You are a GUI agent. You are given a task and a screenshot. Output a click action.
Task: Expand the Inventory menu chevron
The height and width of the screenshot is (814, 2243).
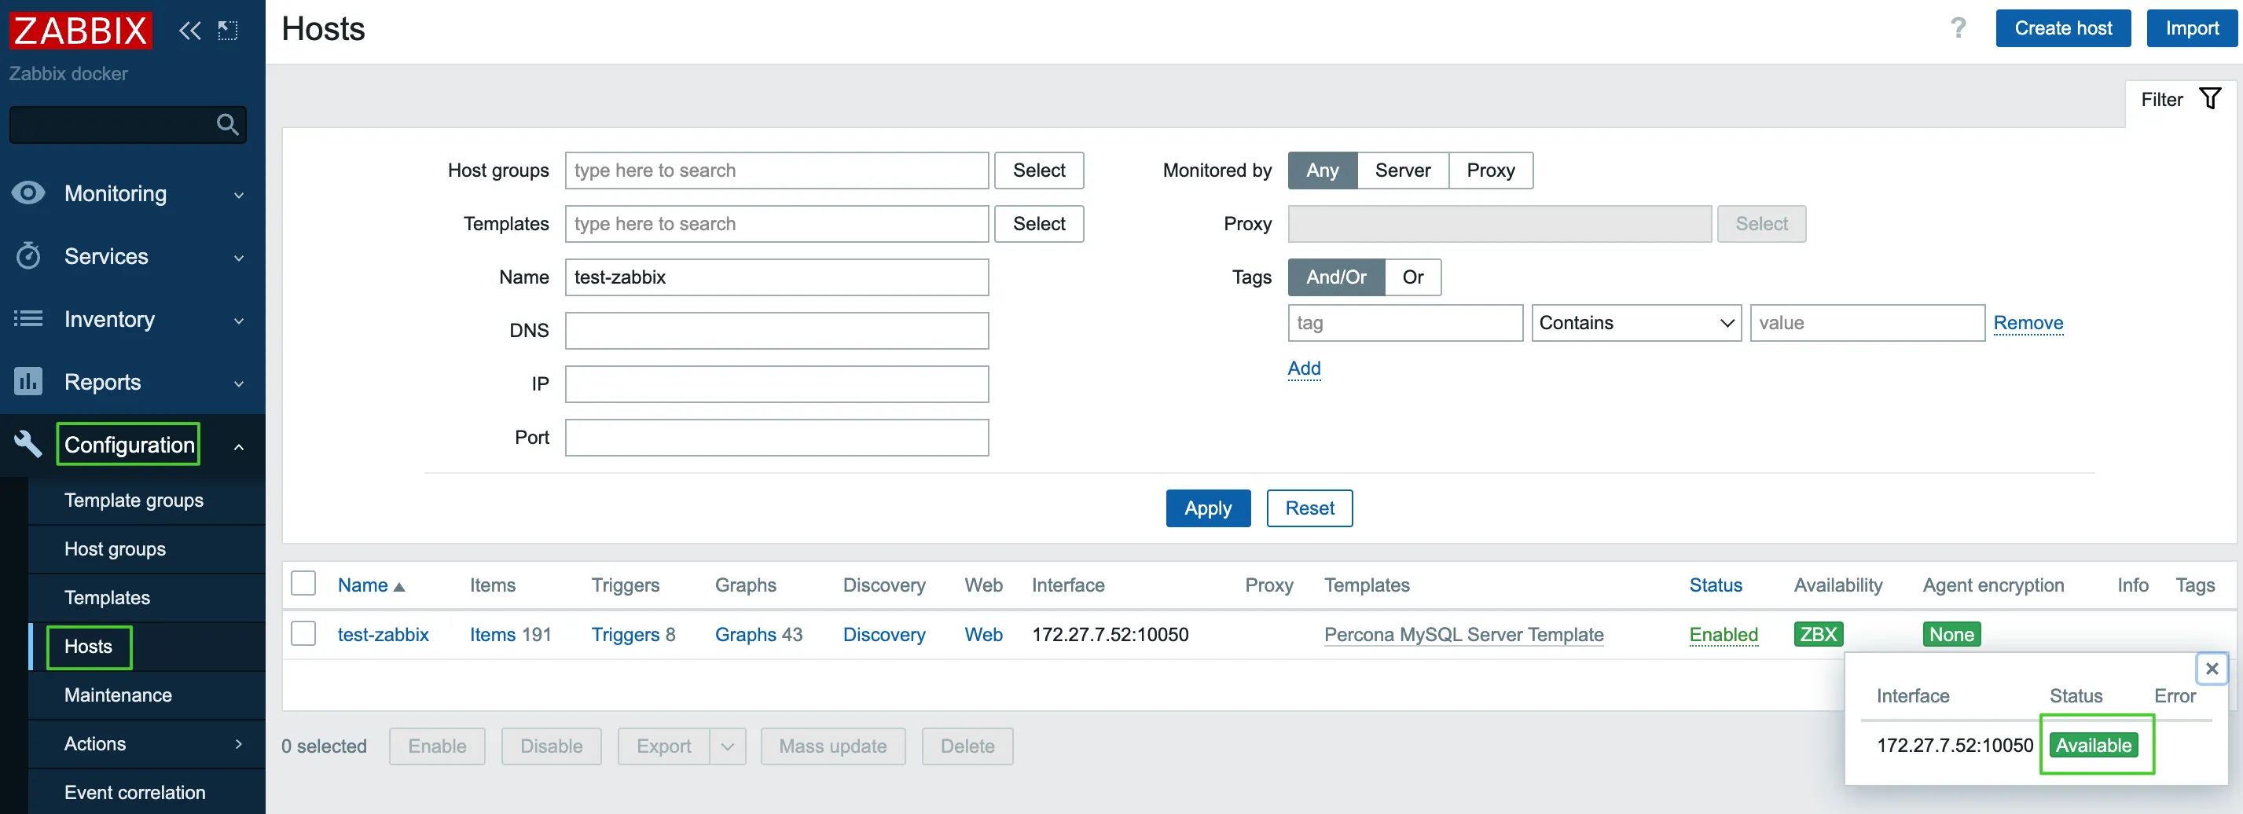coord(239,321)
